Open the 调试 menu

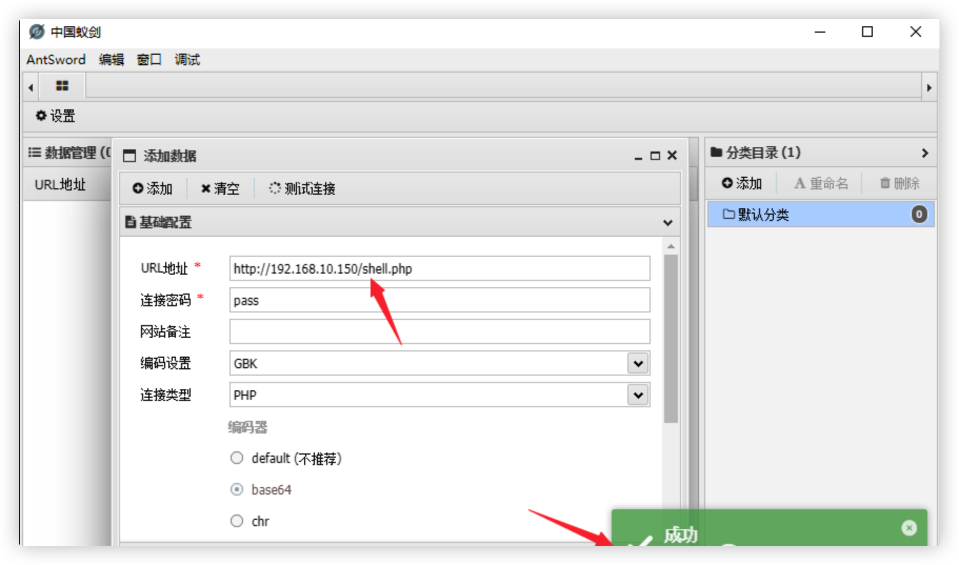187,59
